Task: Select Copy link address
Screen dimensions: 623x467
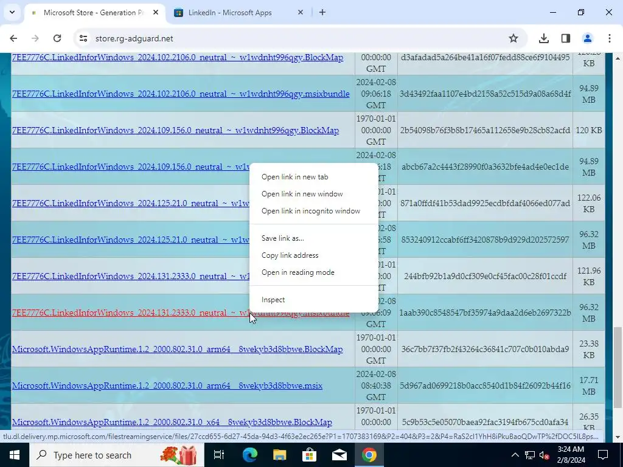Action: click(x=290, y=255)
